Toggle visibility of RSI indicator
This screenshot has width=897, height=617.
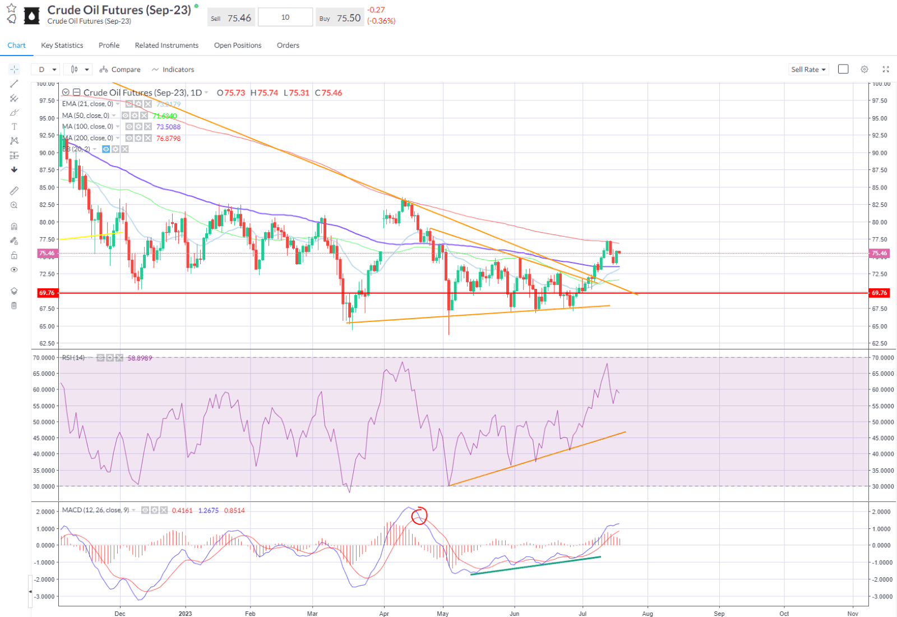click(100, 358)
